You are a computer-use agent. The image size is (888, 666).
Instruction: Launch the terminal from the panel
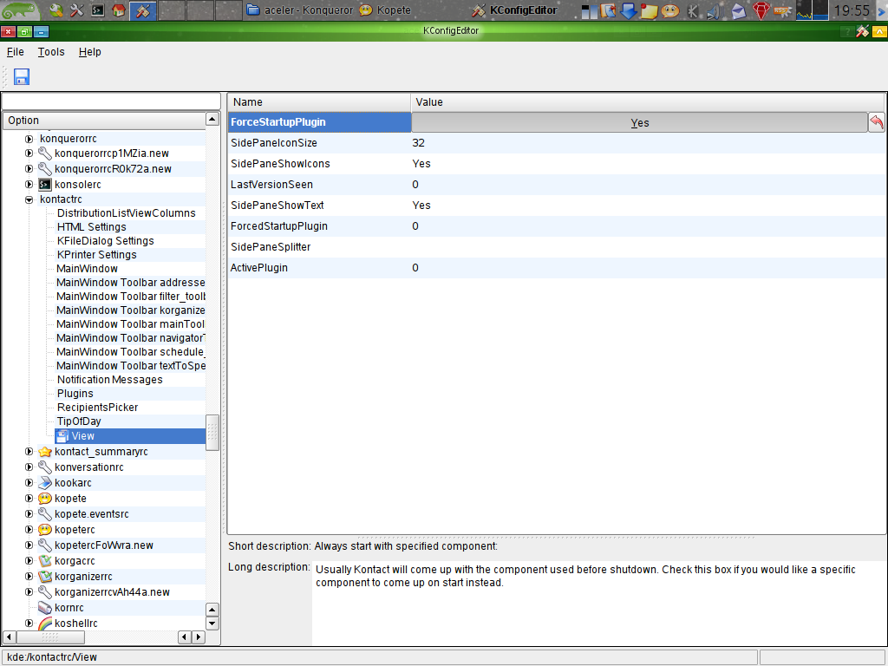coord(98,10)
